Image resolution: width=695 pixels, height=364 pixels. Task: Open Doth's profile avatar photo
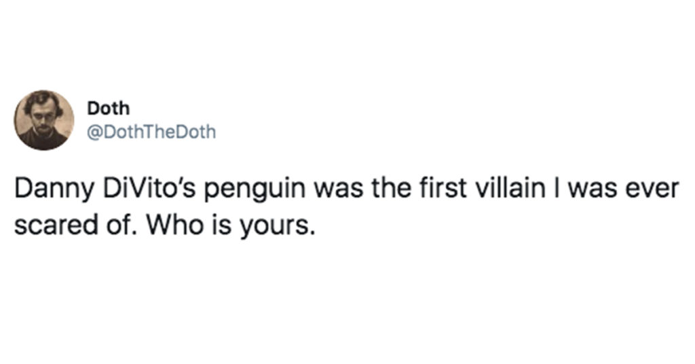pyautogui.click(x=44, y=120)
